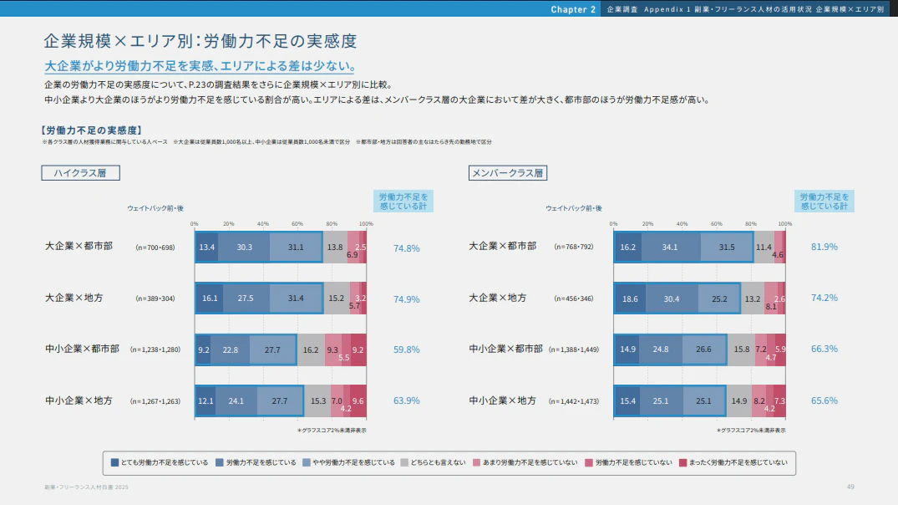Click the やや労働力不足を感じている legend swatch
This screenshot has height=505, width=898.
point(307,462)
